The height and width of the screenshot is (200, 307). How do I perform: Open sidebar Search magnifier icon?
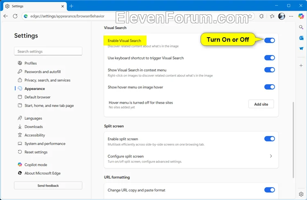click(301, 27)
